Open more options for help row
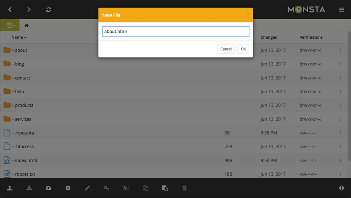Image resolution: width=351 pixels, height=198 pixels. 340,91
